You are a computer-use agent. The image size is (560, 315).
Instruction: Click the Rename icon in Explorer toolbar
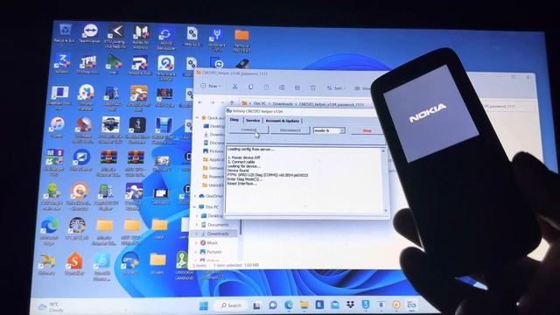(x=282, y=87)
